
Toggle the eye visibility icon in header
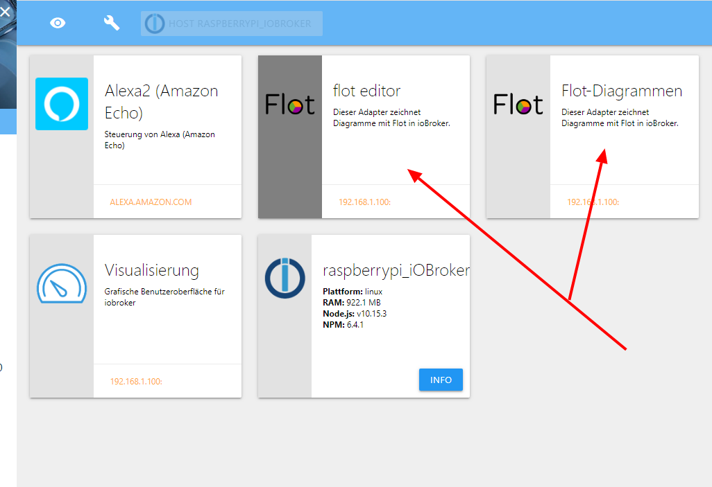coord(58,23)
